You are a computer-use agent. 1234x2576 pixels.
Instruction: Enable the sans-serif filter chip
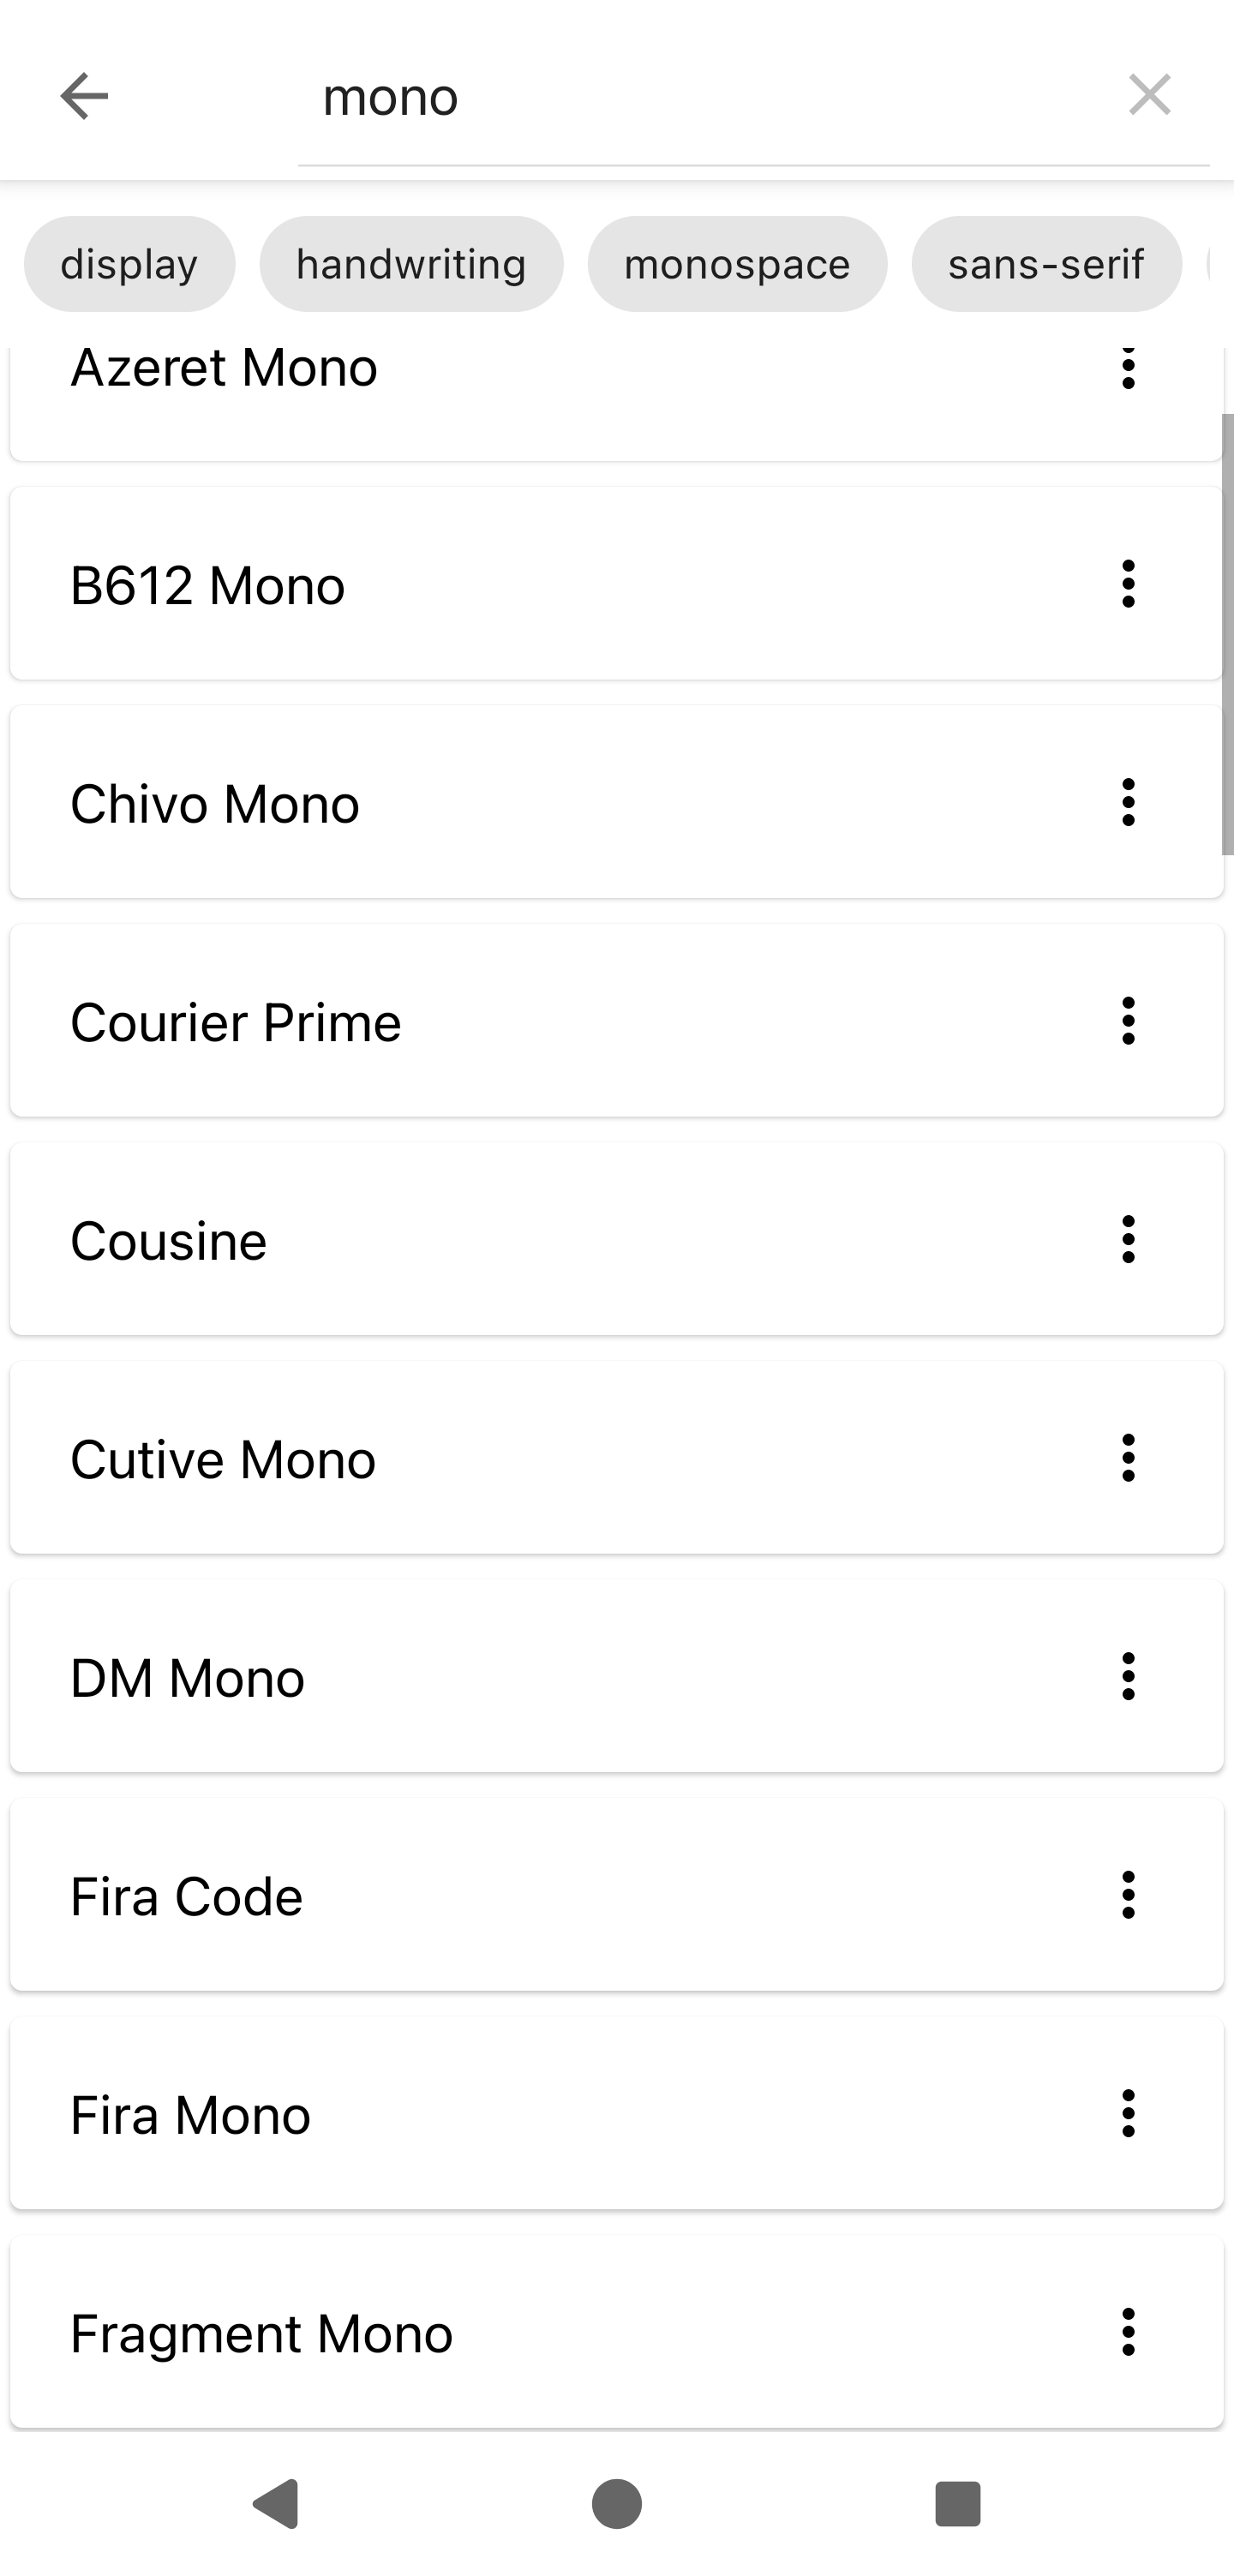tap(1046, 264)
